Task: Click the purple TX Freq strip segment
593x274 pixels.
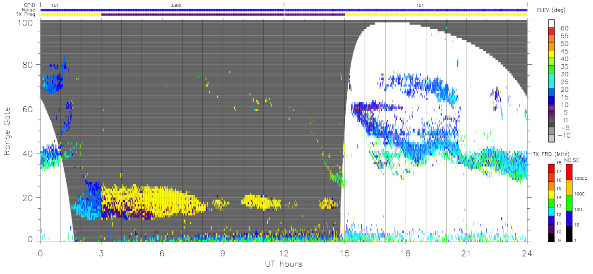Action: pyautogui.click(x=223, y=14)
